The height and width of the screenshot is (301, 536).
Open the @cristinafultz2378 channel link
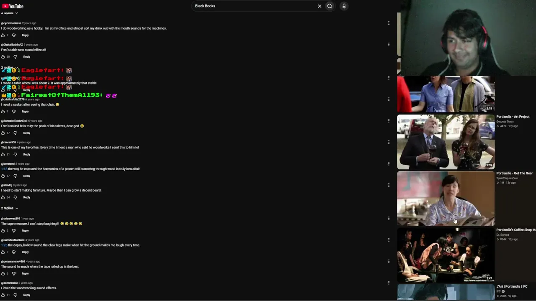pyautogui.click(x=13, y=99)
